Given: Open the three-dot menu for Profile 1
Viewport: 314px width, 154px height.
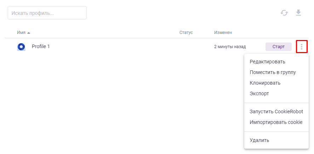Looking at the screenshot, I should pyautogui.click(x=302, y=47).
